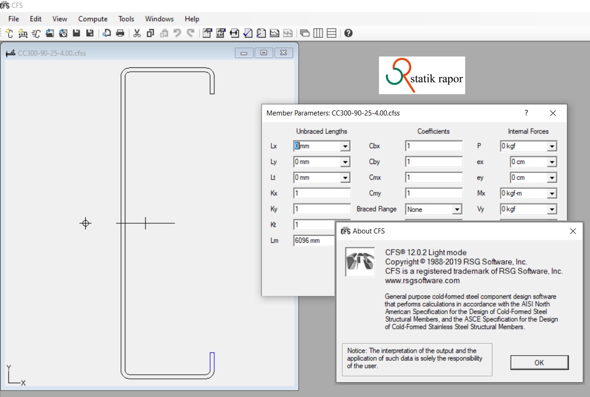Select the blue lip segment of the section
This screenshot has height=397, width=590.
coord(212,363)
